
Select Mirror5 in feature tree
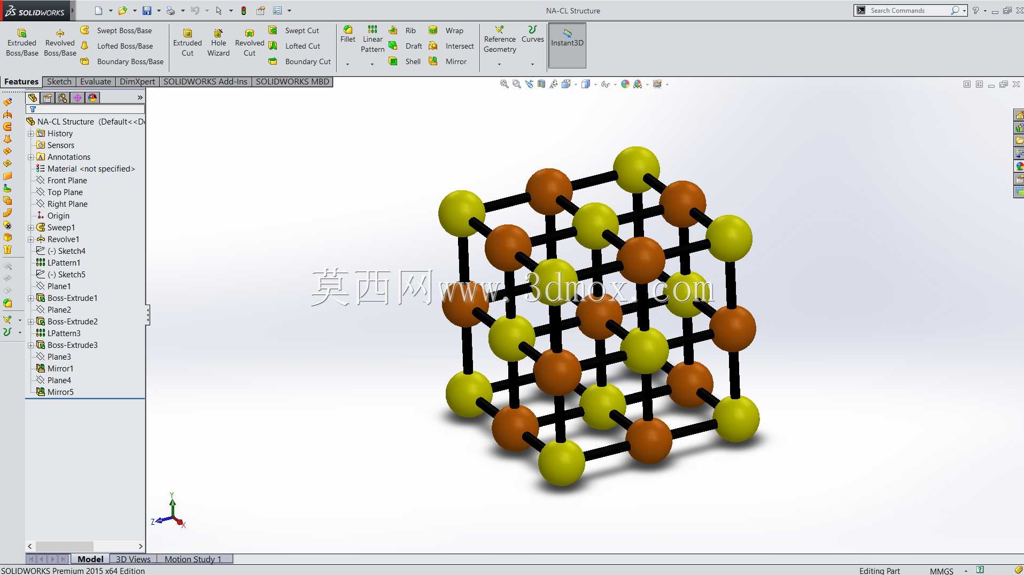(55, 392)
